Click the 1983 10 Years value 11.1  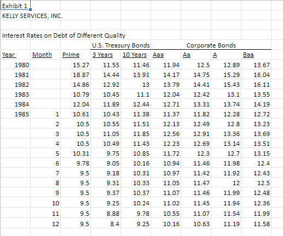pos(136,95)
